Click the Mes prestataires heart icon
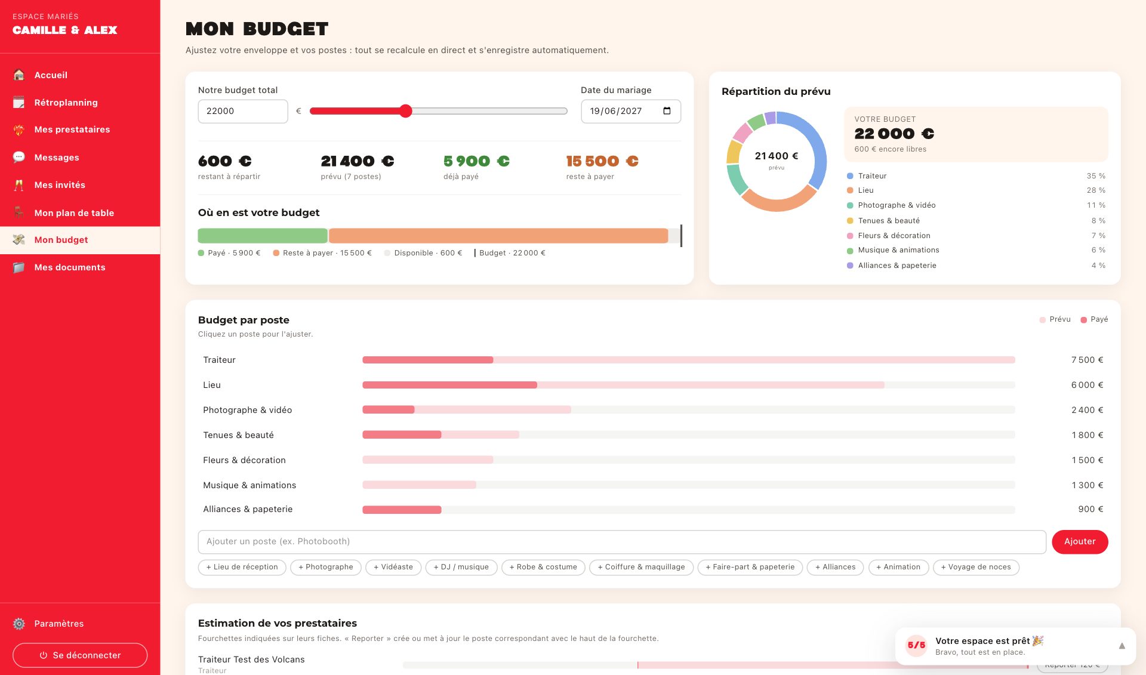The image size is (1146, 675). point(19,130)
